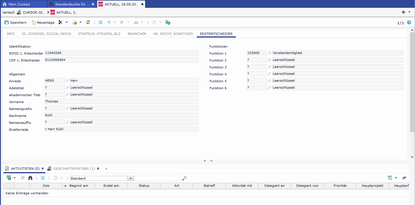Open the Standard view dropdown in Aktivitäten
The height and width of the screenshot is (205, 415).
131,178
